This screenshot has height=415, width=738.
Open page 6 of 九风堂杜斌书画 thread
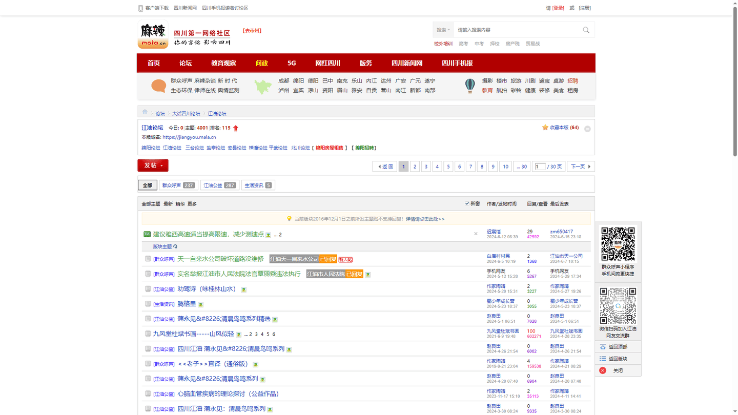coord(274,335)
